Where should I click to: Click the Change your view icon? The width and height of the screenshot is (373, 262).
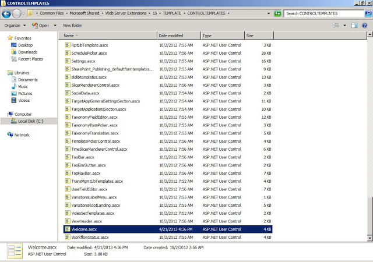[337, 26]
